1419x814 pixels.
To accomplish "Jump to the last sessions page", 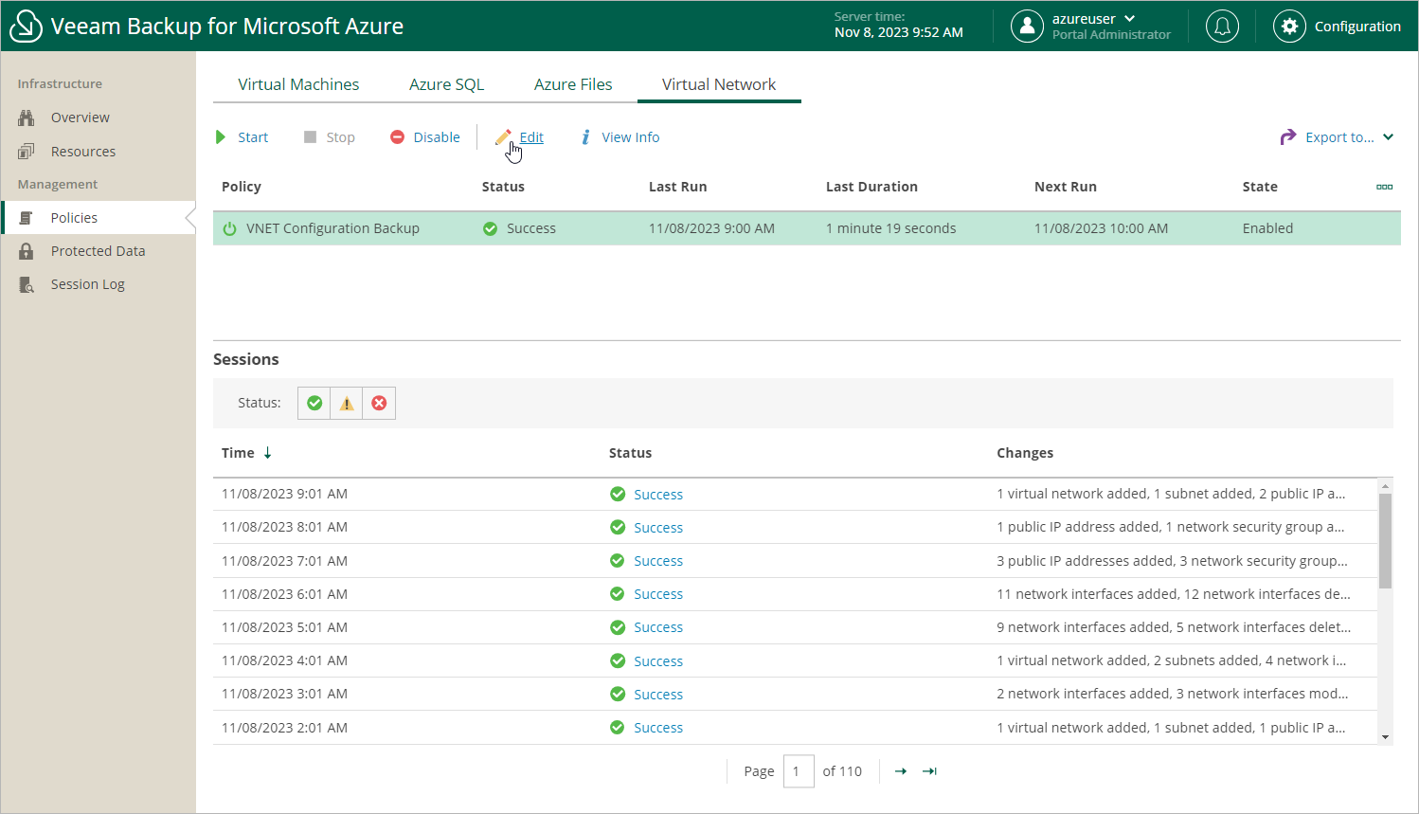I will 930,771.
